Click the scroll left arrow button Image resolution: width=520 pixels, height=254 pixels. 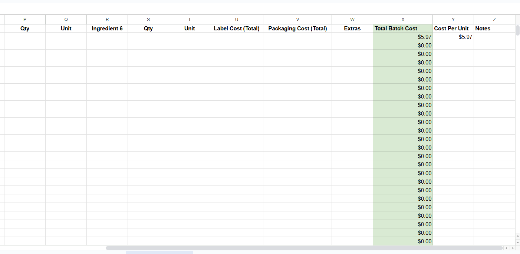coord(507,248)
